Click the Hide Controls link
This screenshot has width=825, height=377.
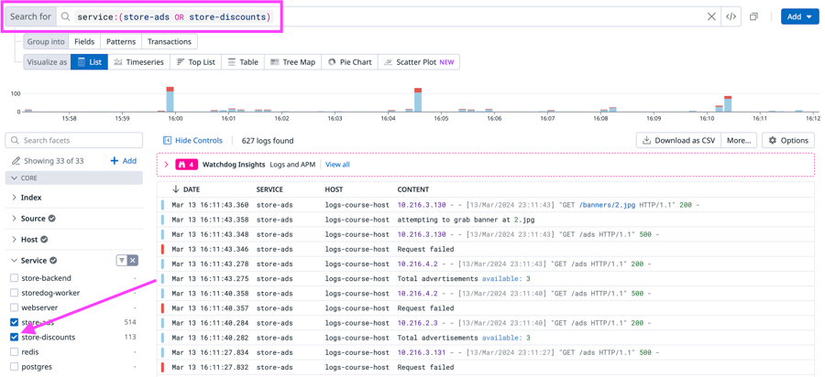click(x=200, y=140)
